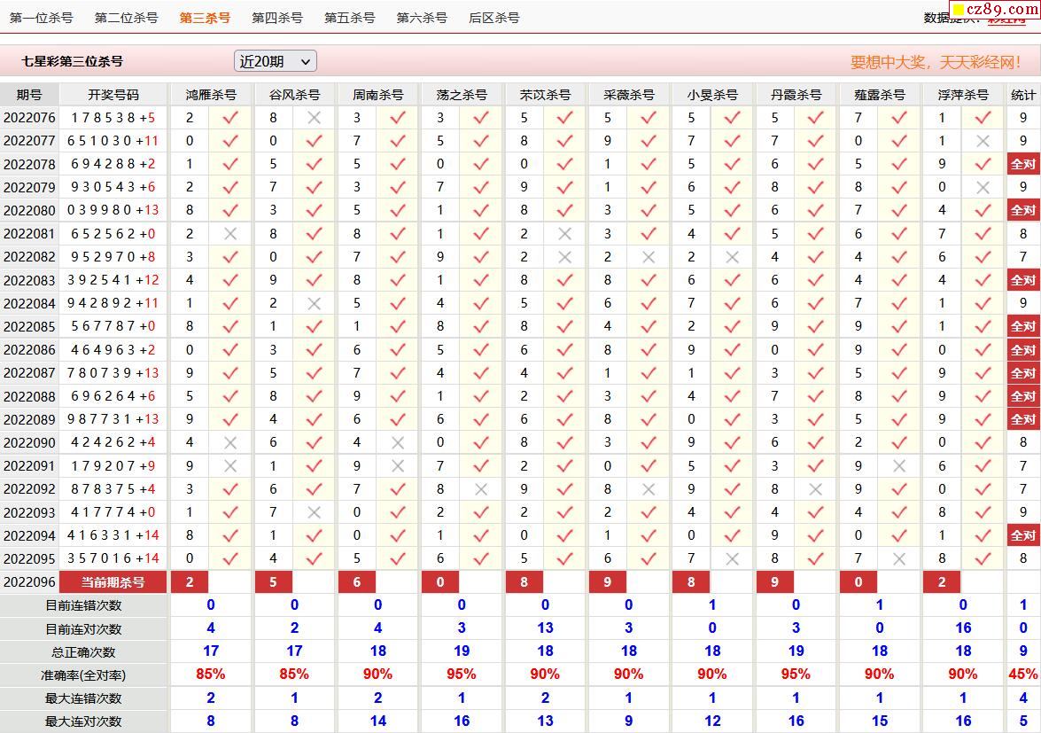This screenshot has width=1041, height=733.
Task: Click winning numbers 567787 +0
Action: coord(113,327)
